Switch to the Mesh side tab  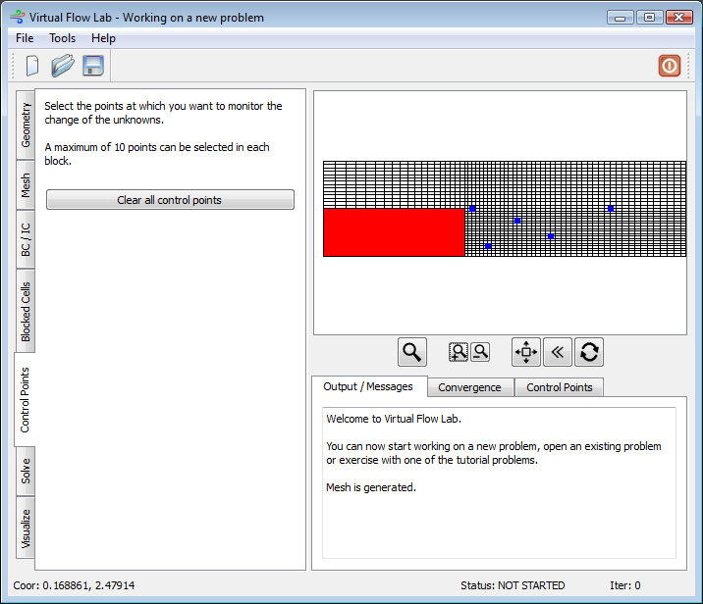click(26, 185)
